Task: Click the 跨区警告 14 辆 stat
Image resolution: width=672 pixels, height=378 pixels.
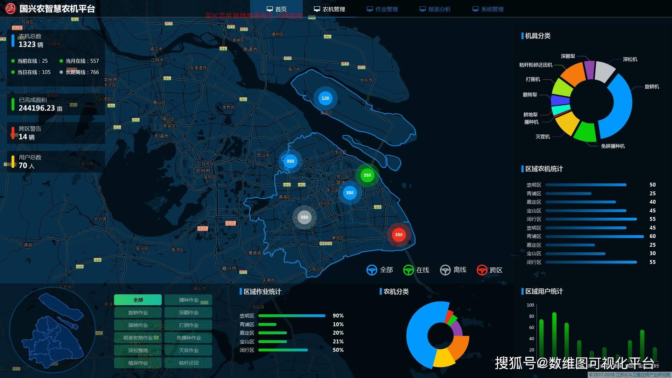Action: [x=56, y=133]
